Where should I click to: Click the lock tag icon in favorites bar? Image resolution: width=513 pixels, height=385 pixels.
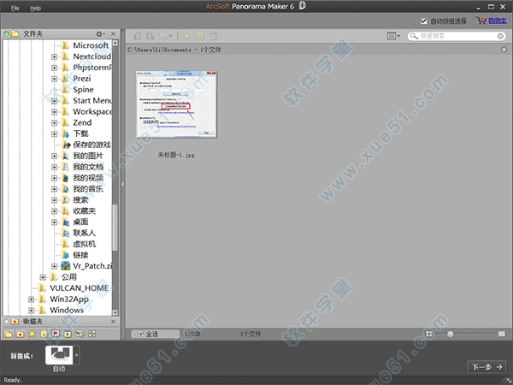pyautogui.click(x=44, y=334)
